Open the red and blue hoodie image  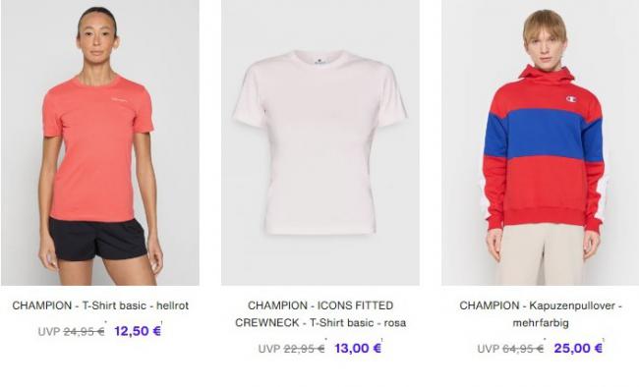tap(541, 142)
